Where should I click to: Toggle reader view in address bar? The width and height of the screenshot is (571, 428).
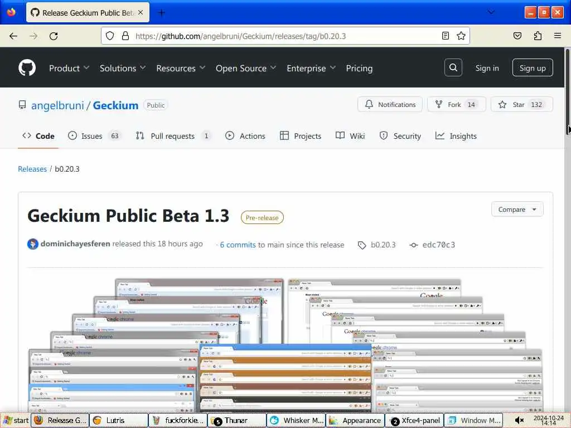tap(446, 36)
